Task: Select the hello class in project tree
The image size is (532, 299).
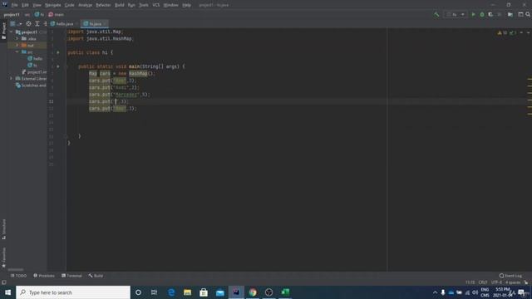Action: [x=35, y=59]
